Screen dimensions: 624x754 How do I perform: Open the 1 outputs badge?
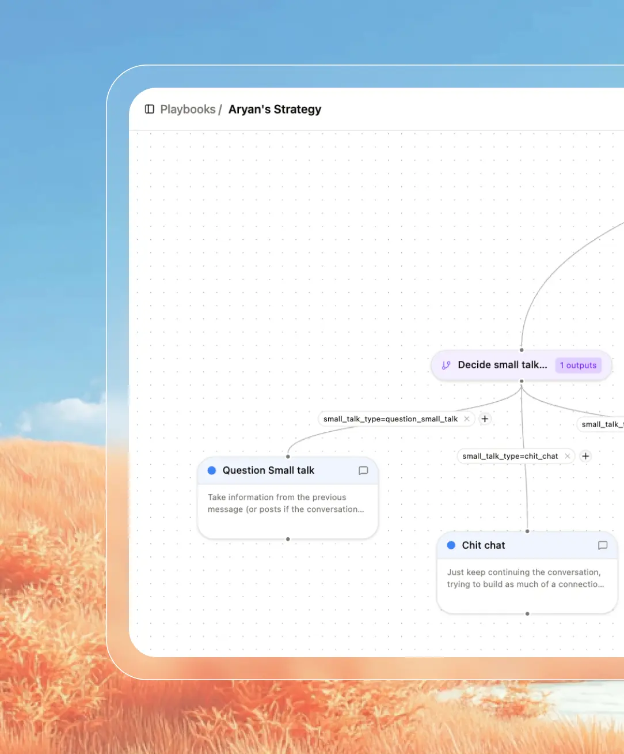578,365
